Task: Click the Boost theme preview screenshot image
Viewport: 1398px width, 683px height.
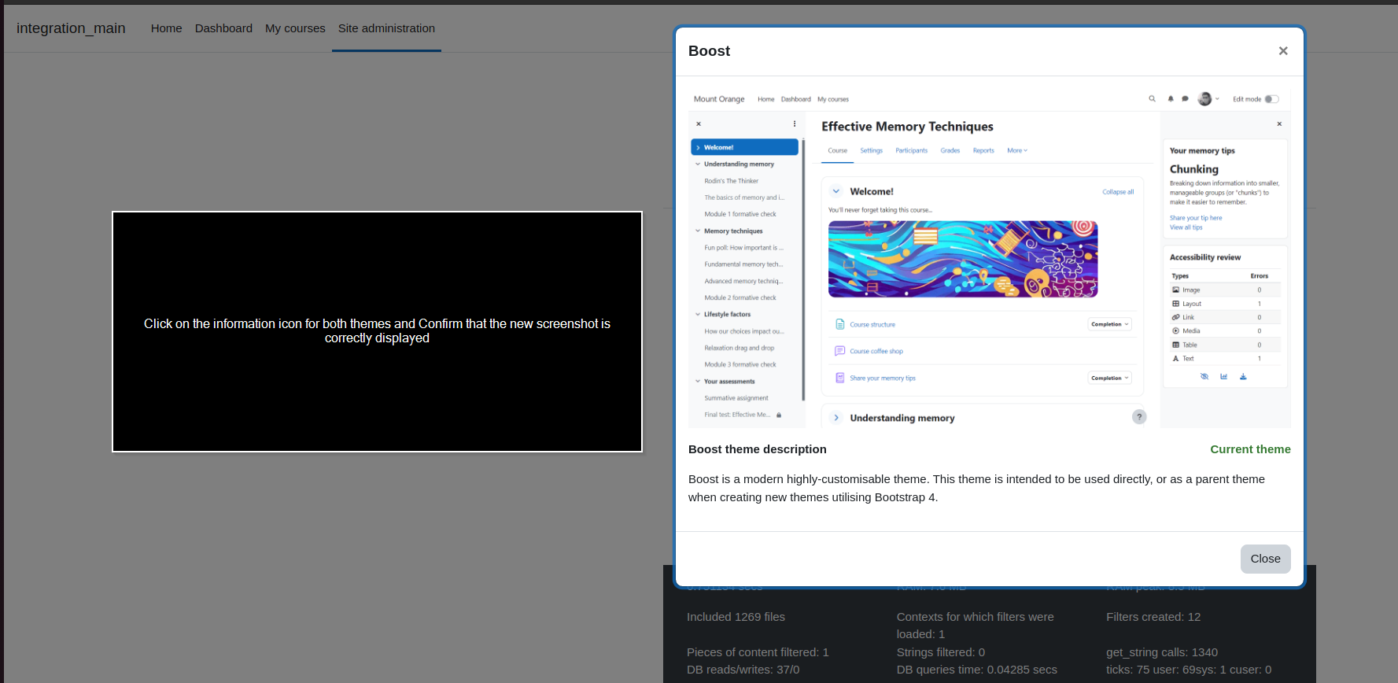Action: tap(990, 259)
